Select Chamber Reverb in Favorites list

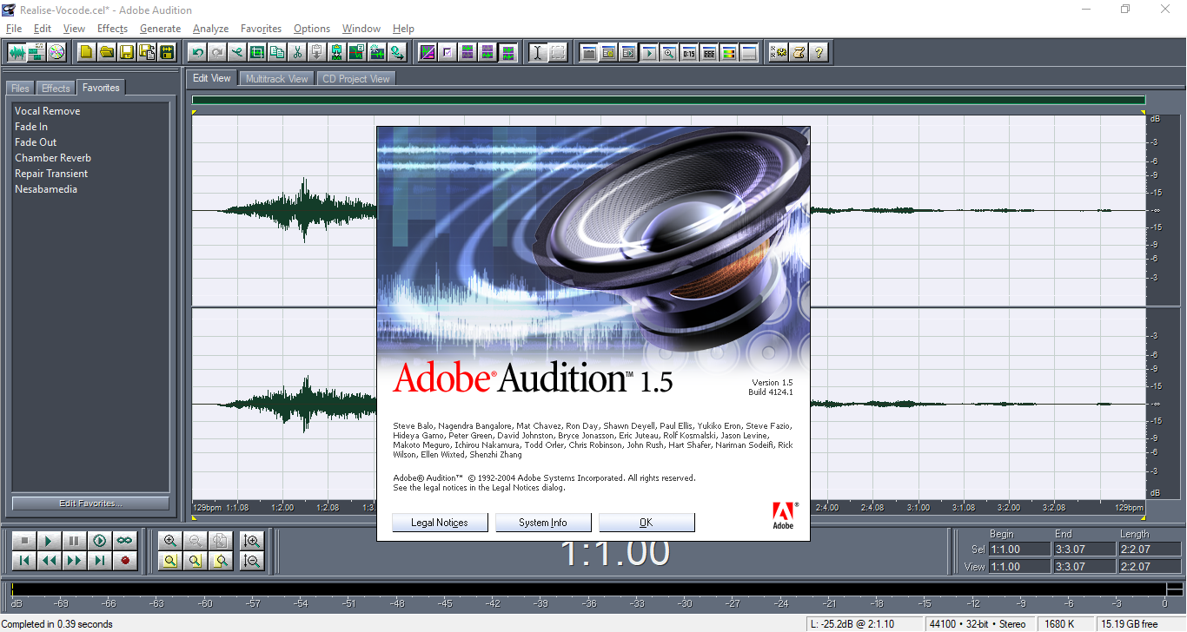click(53, 158)
